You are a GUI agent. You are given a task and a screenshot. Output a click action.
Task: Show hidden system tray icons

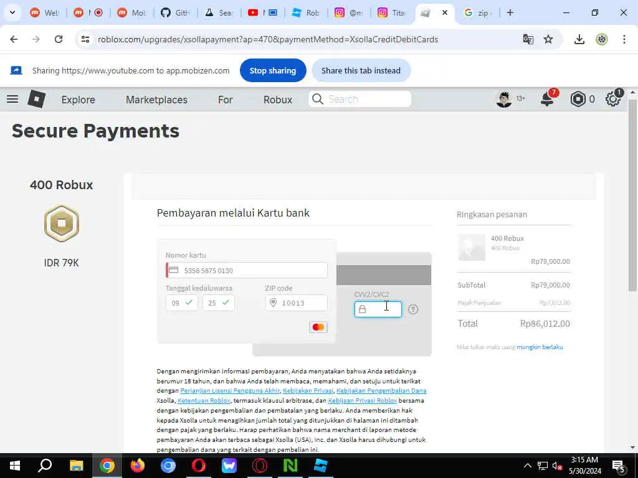(527, 466)
